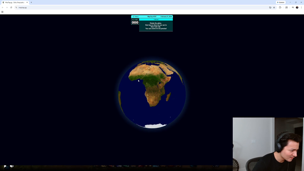The height and width of the screenshot is (171, 304).
Task: Select the MapTap Daily Geography tab
Action: tap(15, 2)
